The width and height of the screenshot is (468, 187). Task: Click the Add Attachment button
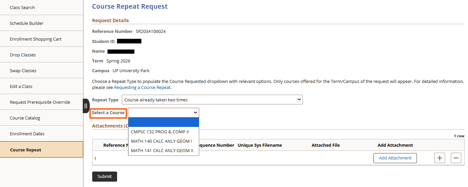[x=395, y=158]
